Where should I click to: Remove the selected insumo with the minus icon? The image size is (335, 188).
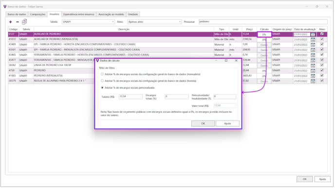tap(18, 22)
